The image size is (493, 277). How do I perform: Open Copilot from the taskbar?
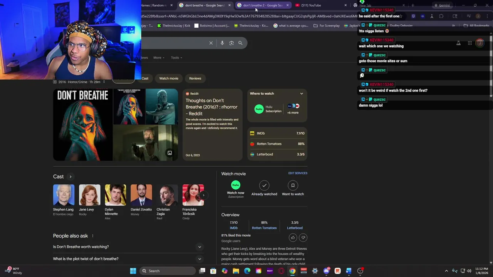coord(225,271)
